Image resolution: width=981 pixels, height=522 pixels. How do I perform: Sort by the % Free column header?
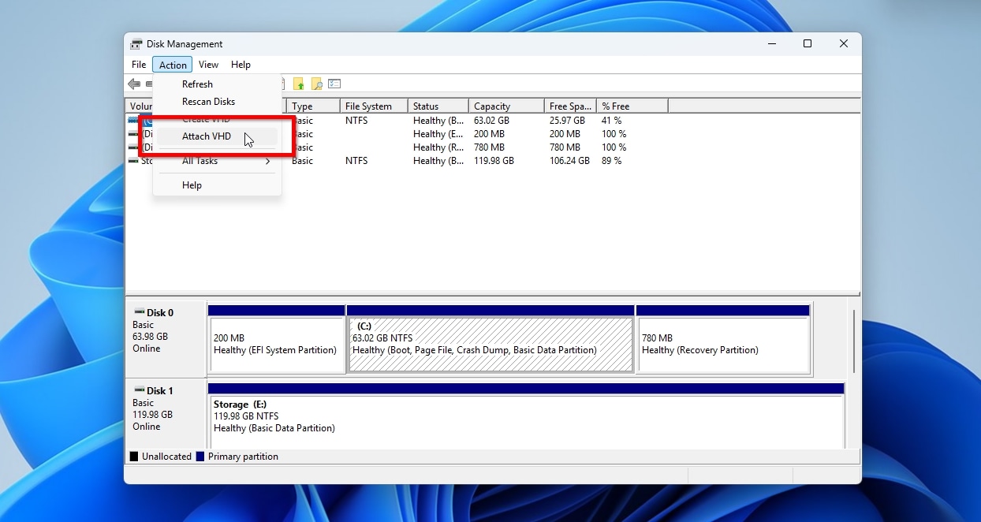[x=632, y=106]
